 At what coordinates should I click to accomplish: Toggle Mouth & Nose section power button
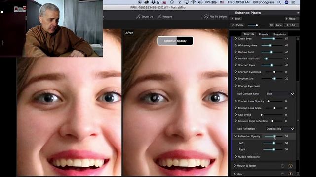click(282, 166)
